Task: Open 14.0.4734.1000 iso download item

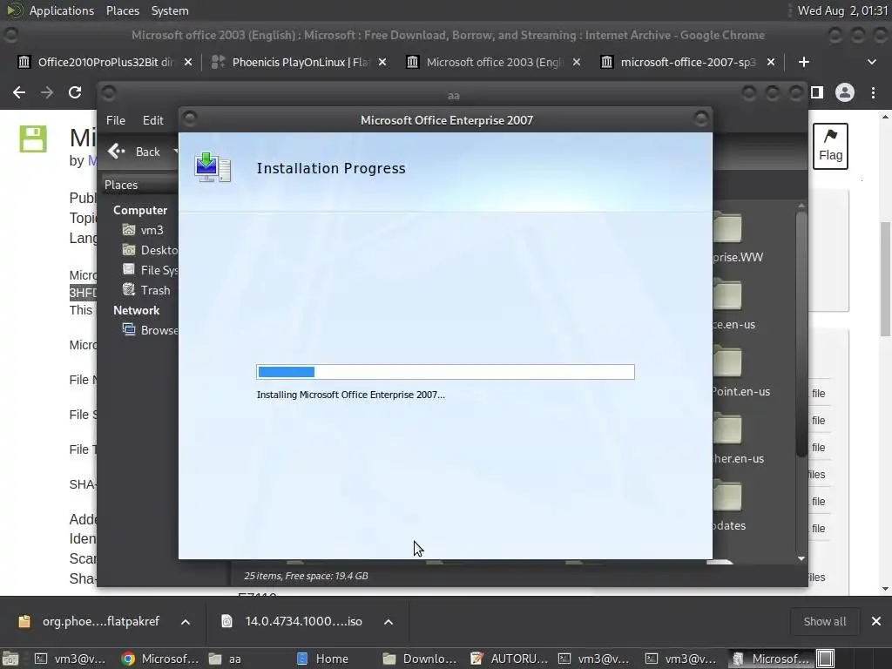Action: tap(293, 621)
